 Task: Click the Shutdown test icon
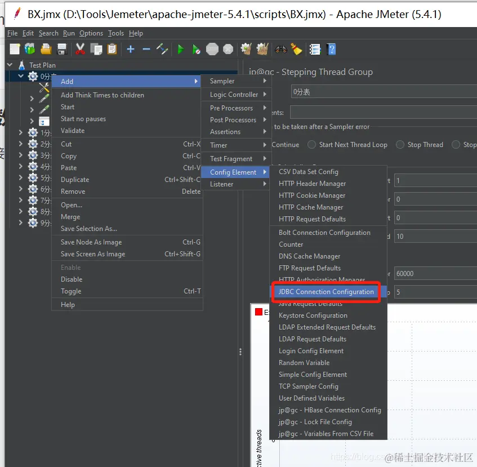click(228, 49)
